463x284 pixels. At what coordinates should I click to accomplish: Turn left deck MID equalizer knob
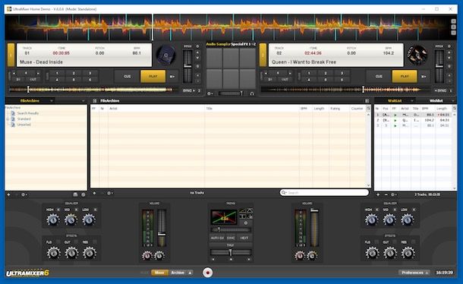point(71,219)
